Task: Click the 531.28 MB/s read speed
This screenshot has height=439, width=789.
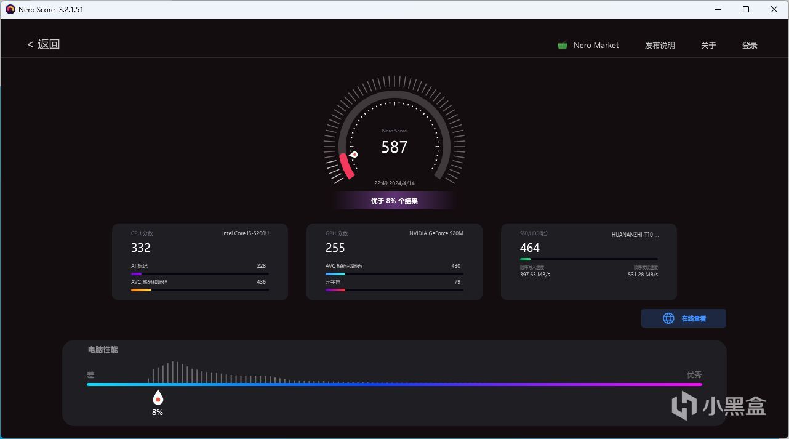Action: pyautogui.click(x=643, y=275)
